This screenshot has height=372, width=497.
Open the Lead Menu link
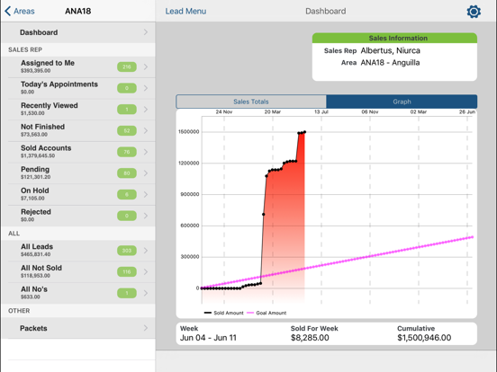click(x=185, y=12)
